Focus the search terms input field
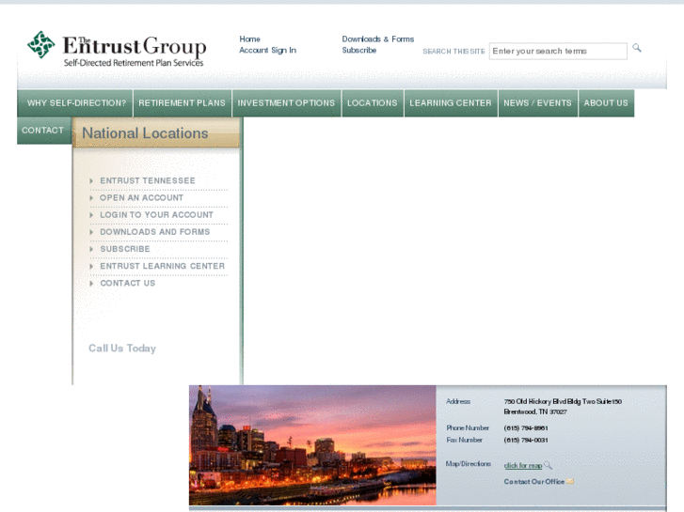Image resolution: width=684 pixels, height=512 pixels. click(x=558, y=51)
